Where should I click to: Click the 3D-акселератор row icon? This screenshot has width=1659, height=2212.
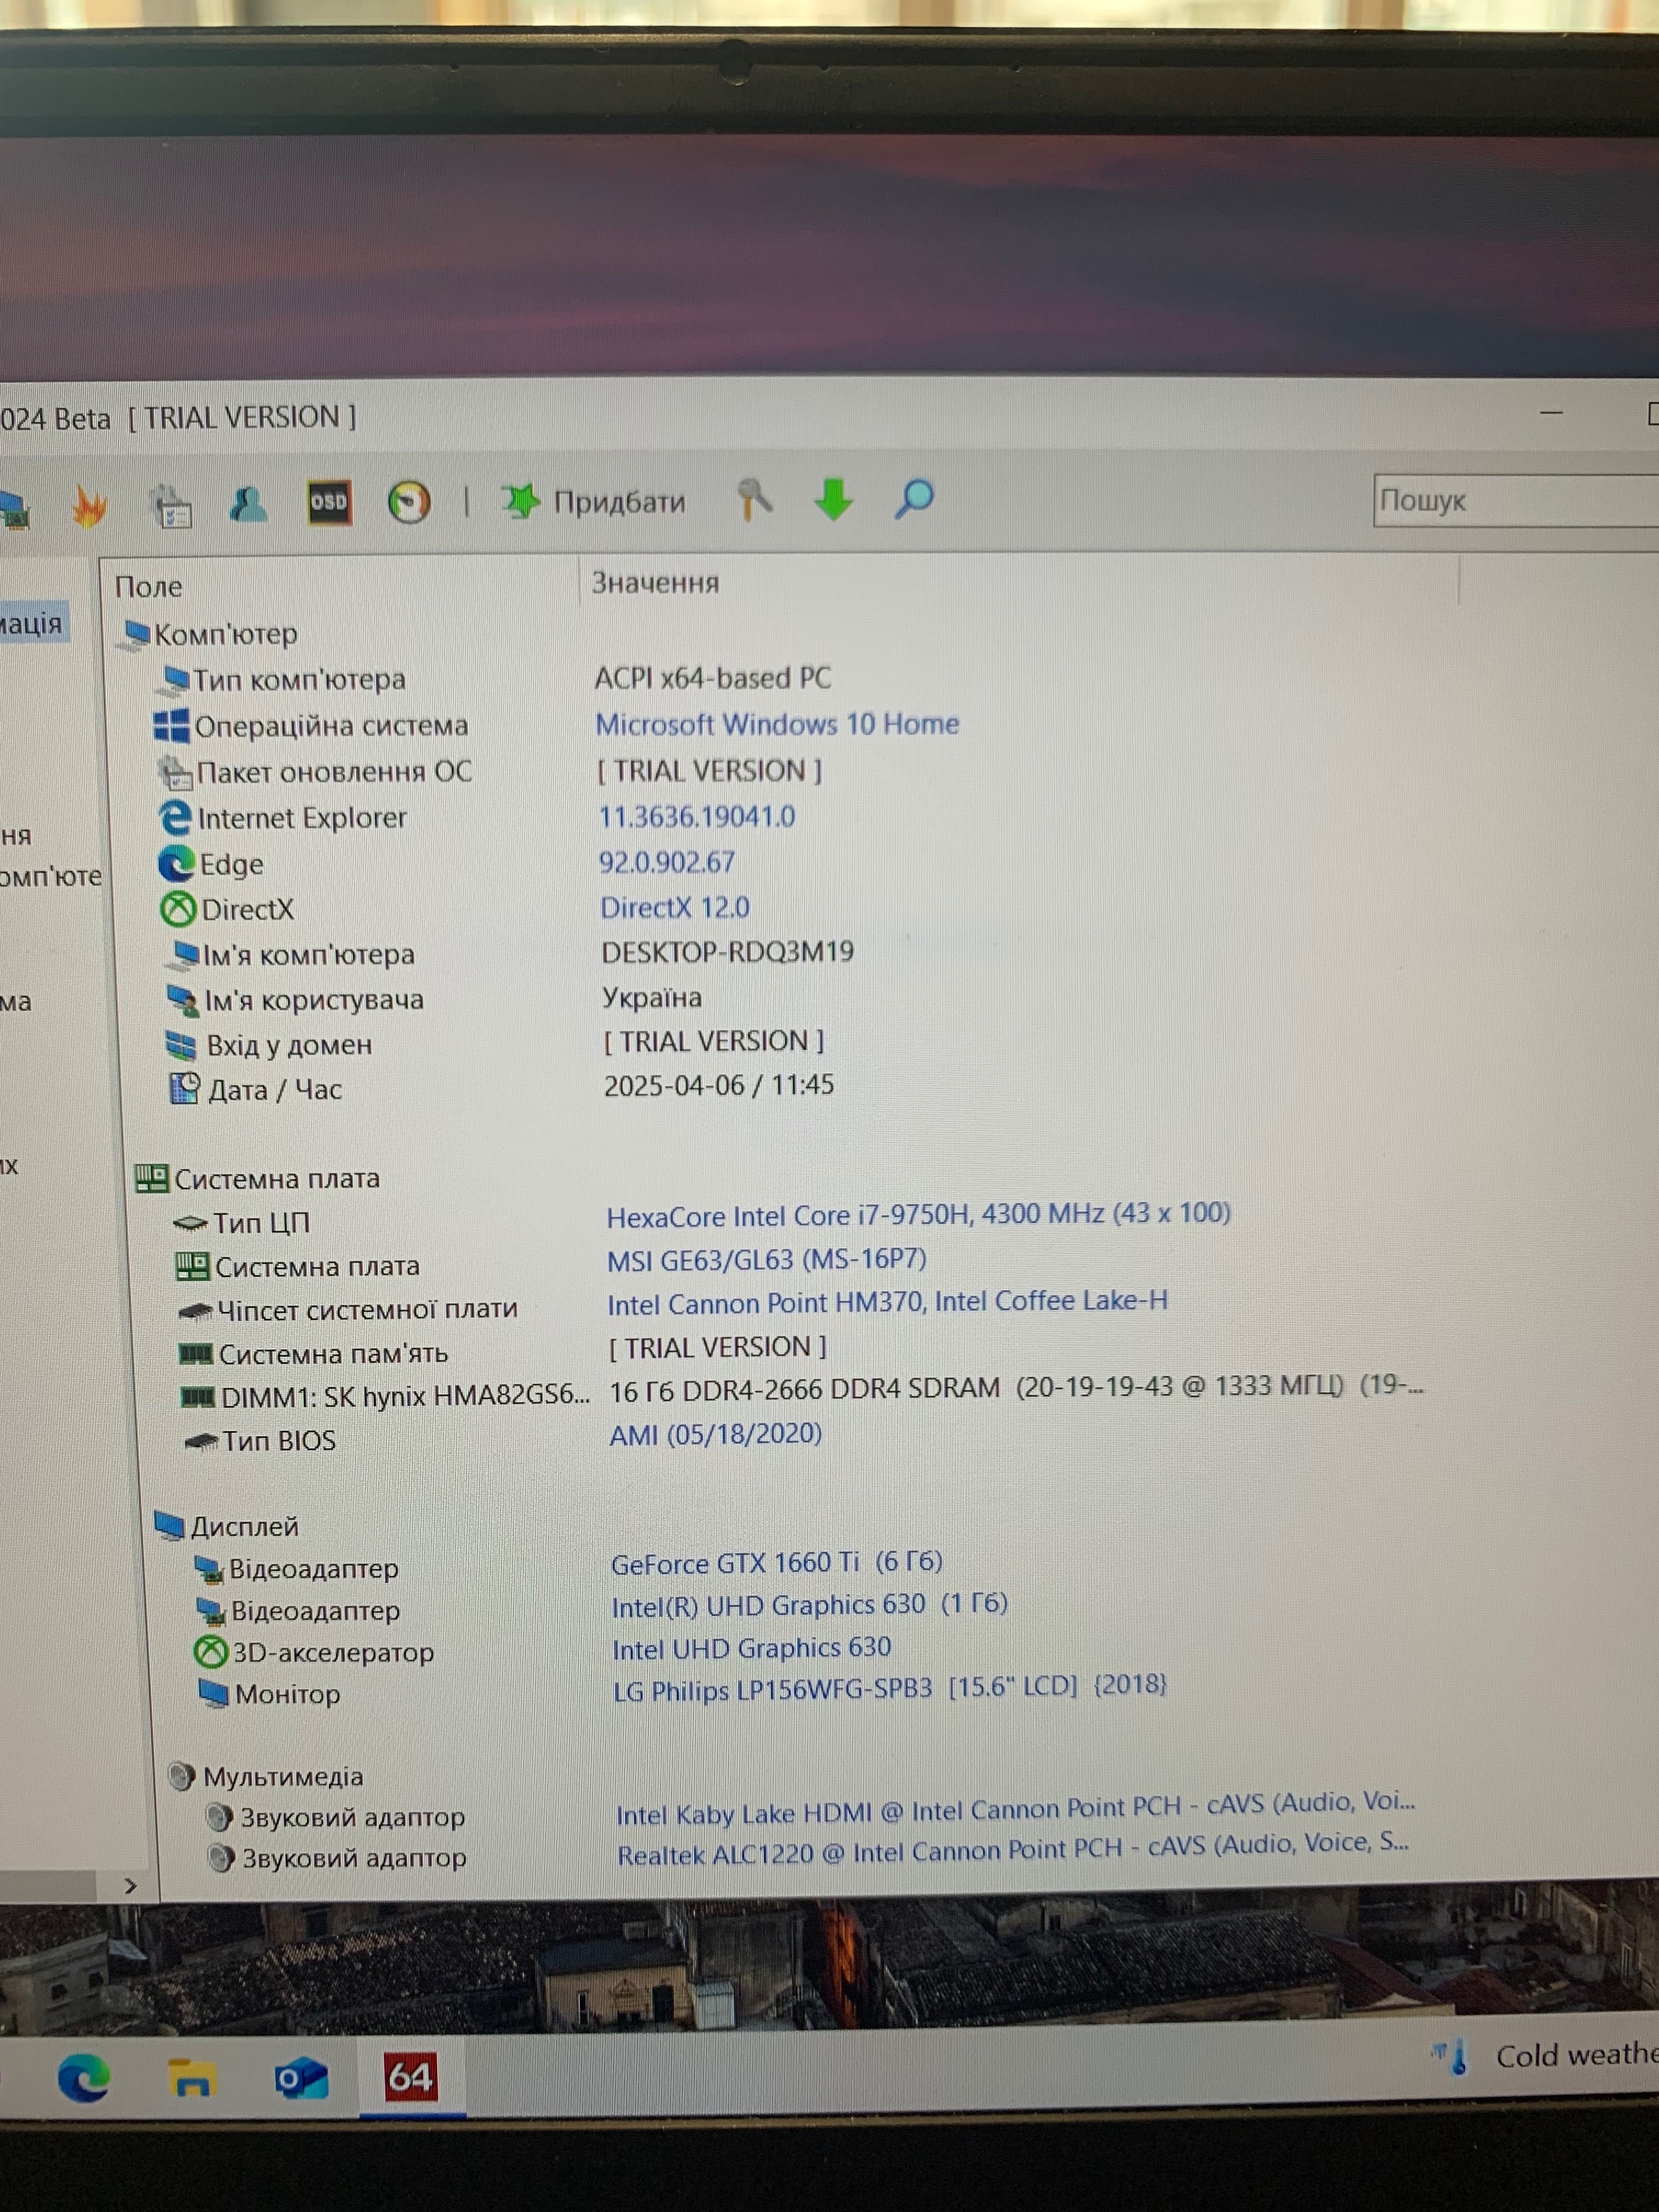[210, 1652]
